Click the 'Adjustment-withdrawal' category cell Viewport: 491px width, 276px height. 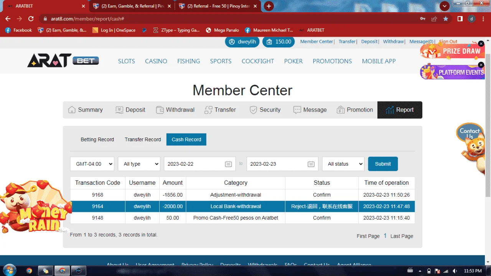pyautogui.click(x=236, y=195)
